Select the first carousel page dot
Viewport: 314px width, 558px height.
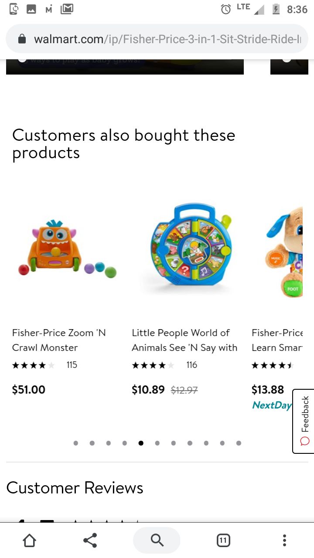[76, 443]
